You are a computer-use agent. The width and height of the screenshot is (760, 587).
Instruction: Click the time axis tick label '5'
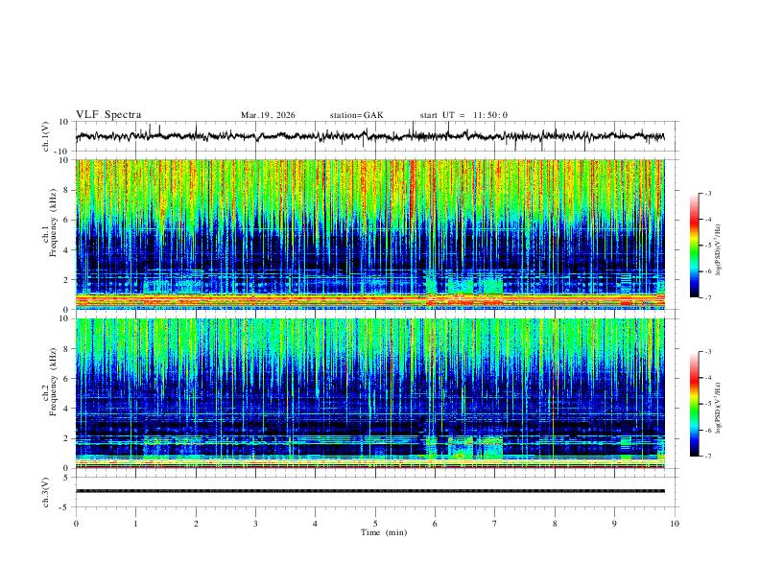(x=375, y=524)
